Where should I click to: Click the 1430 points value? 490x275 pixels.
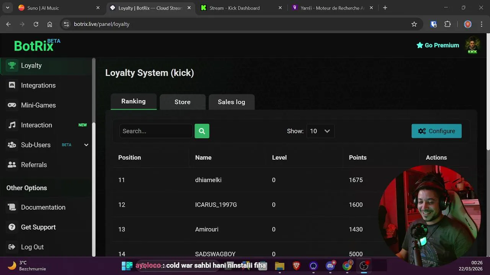click(356, 229)
